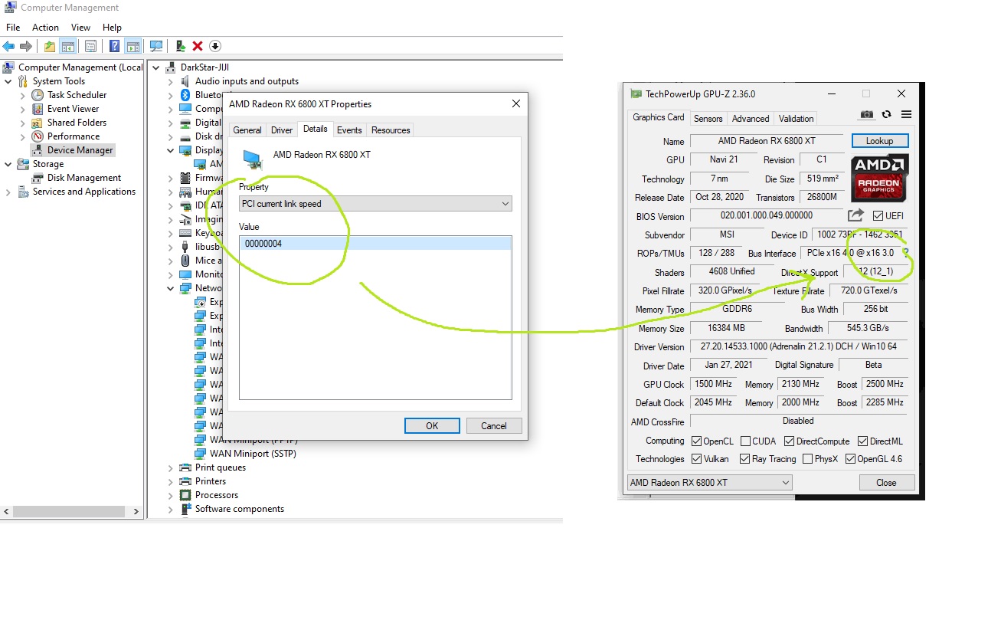This screenshot has height=620, width=1001.
Task: Select Task Scheduler in the console tree
Action: (x=77, y=95)
